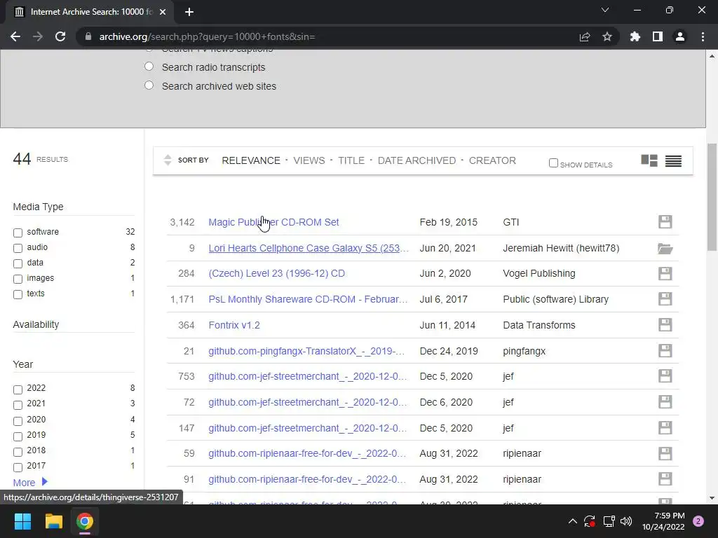Image resolution: width=718 pixels, height=538 pixels.
Task: Open File Explorer from the taskbar
Action: click(53, 521)
